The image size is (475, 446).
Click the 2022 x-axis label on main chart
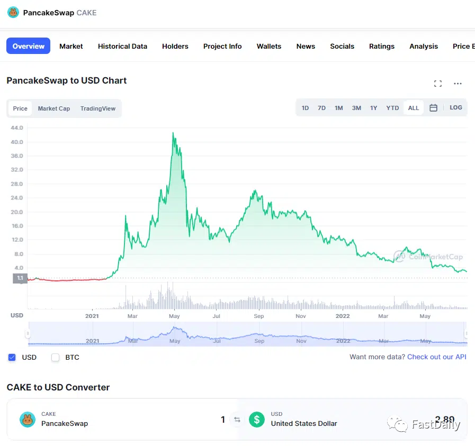pyautogui.click(x=343, y=316)
